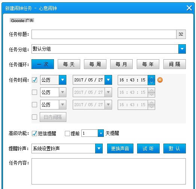Uncheck the first task time checkbox
Screen dimensions: 196x189
[x=34, y=80]
